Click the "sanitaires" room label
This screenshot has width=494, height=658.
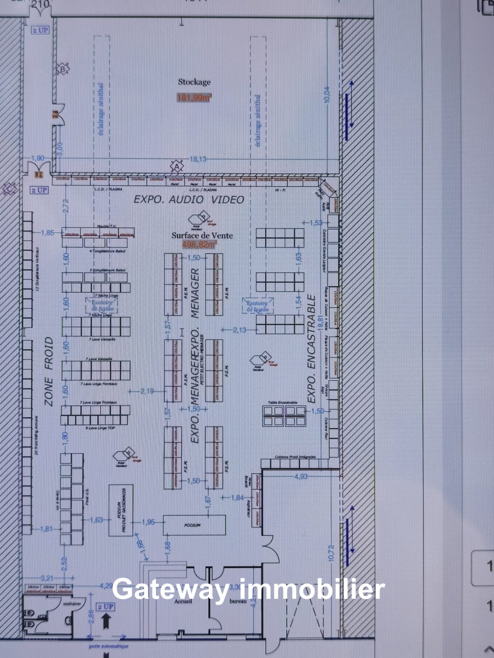72,603
